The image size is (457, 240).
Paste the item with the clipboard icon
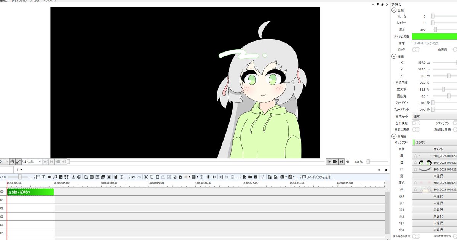tap(157, 177)
